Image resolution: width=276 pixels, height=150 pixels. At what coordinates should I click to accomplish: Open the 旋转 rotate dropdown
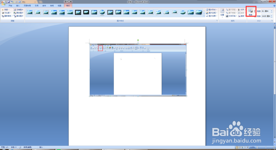coord(242,16)
